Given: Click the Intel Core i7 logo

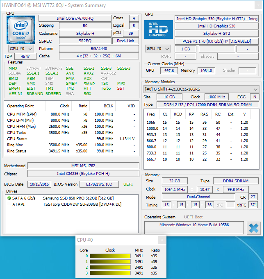Looking at the screenshot, I should click(x=21, y=30).
